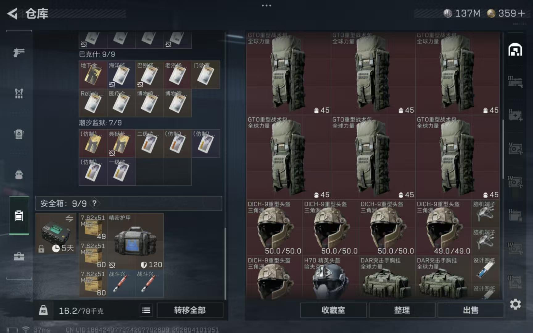The width and height of the screenshot is (533, 333).
Task: Click the lock icon on the safe box
Action: [41, 249]
